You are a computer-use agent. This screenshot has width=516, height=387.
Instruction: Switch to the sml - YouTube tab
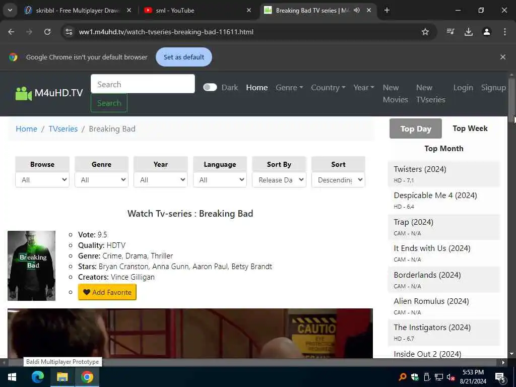(198, 10)
